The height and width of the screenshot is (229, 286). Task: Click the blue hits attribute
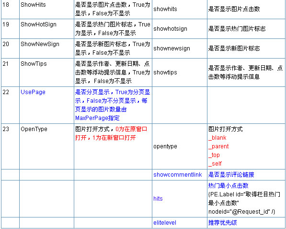[x=158, y=199]
